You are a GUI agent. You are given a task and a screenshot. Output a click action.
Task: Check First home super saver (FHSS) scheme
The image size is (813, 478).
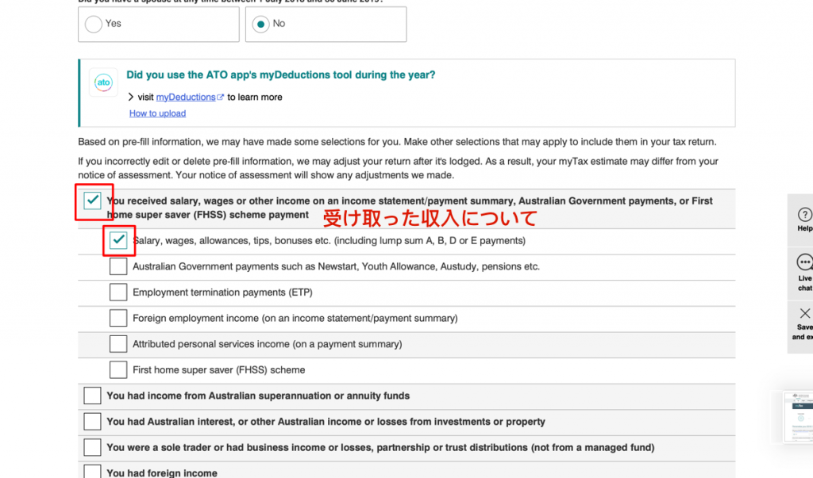tap(118, 369)
